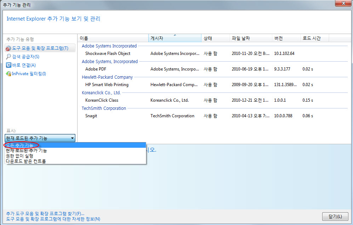Collapse the TechSmith Corporation group header
Screen dimensions: 353x225
(x=104, y=108)
